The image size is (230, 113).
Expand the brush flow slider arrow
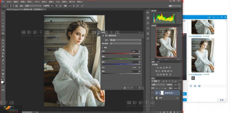coord(74,6)
